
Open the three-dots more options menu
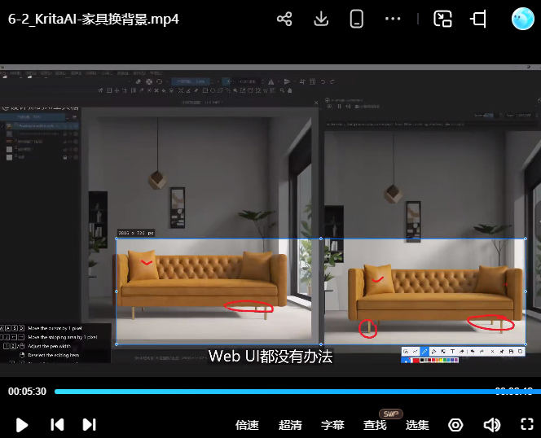tap(393, 20)
